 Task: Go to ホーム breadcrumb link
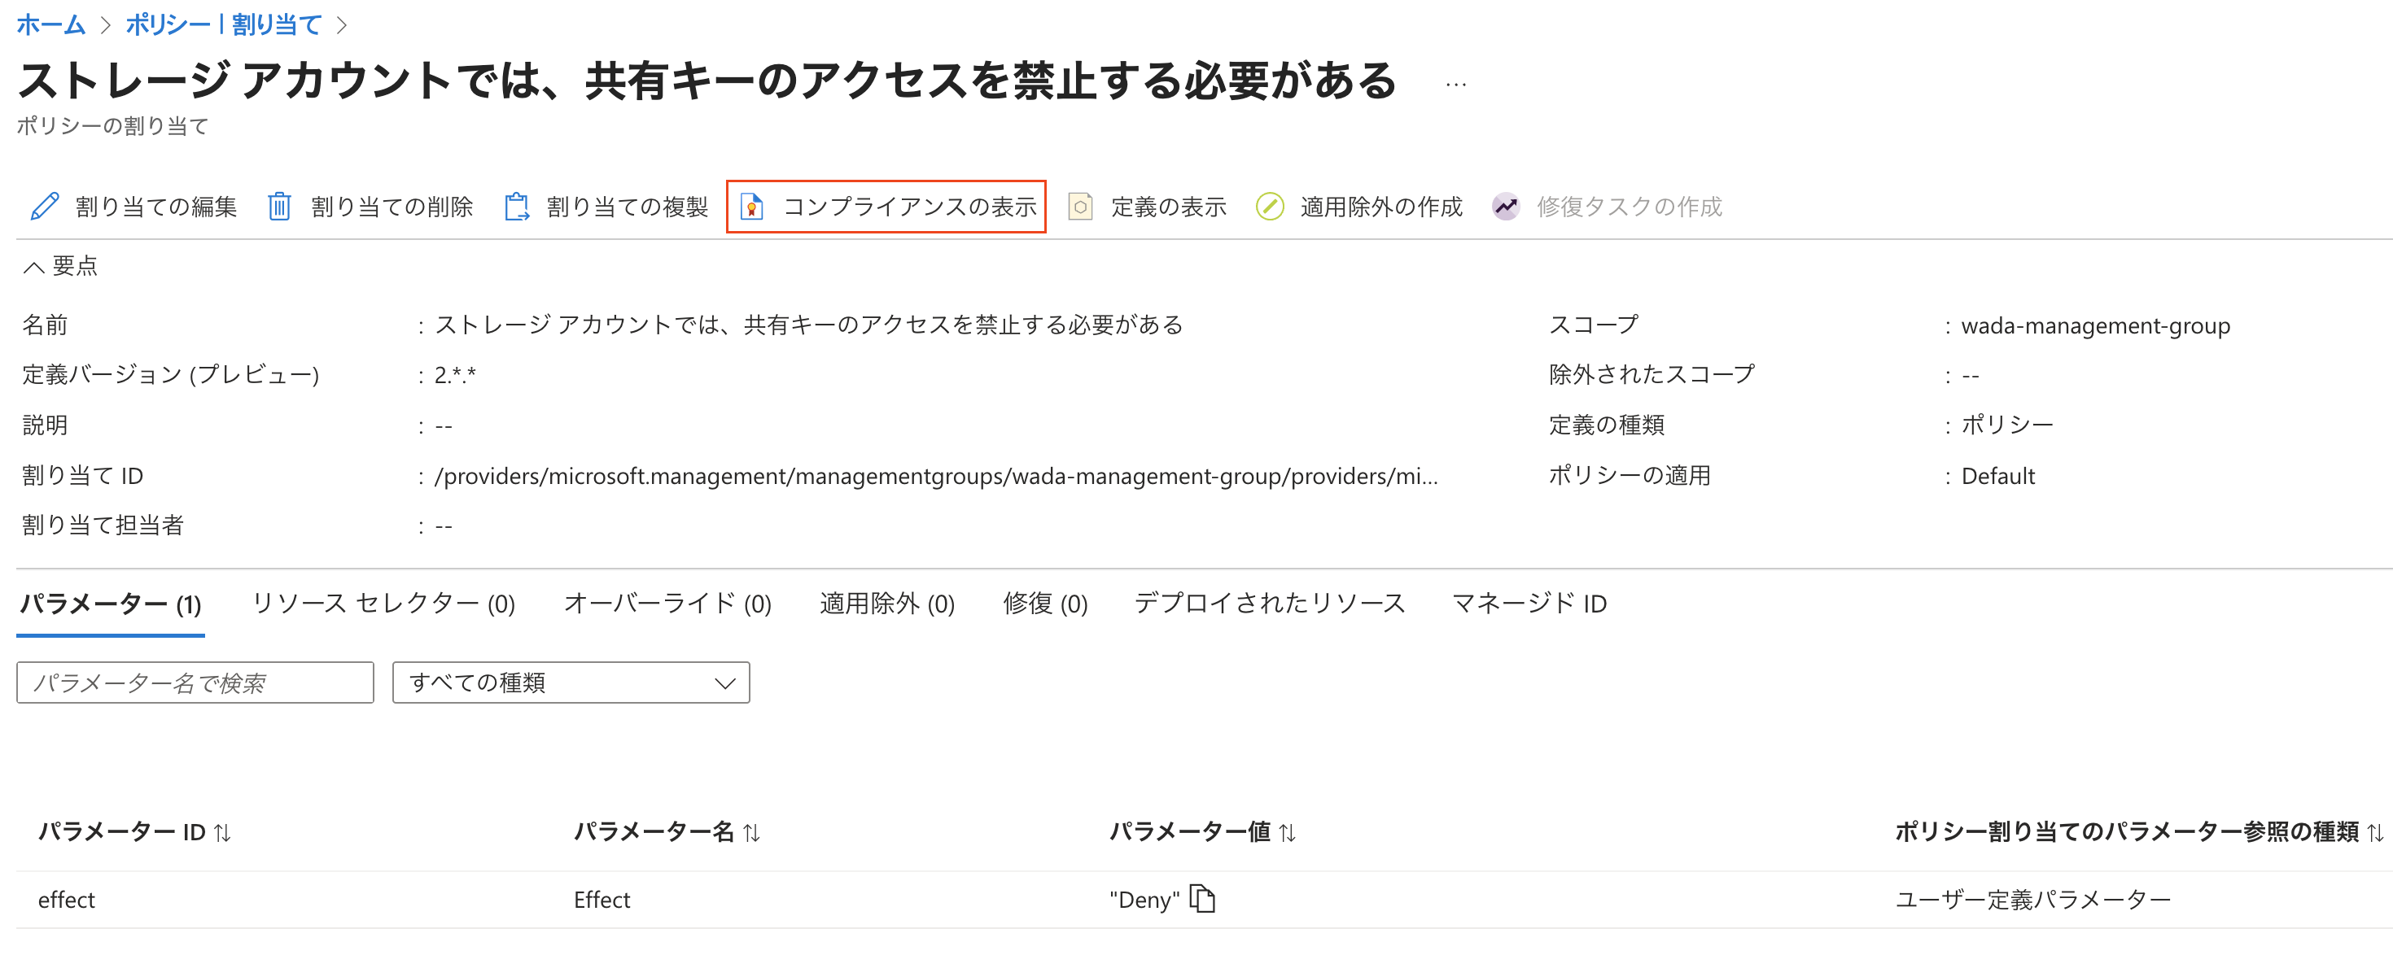51,24
